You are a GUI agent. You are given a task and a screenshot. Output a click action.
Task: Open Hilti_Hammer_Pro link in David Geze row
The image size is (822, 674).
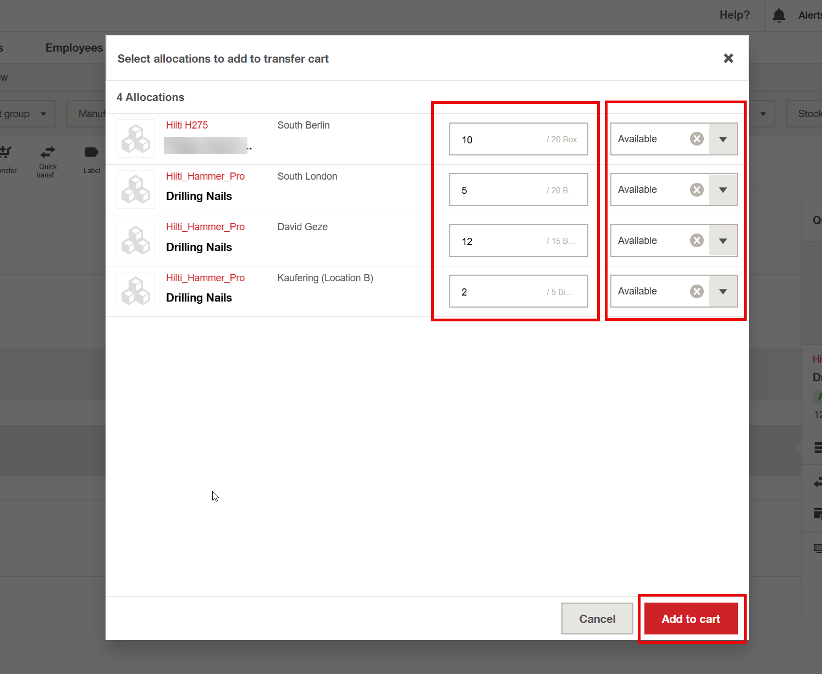click(x=205, y=227)
